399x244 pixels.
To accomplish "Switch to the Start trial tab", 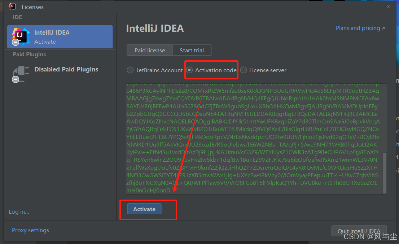I will 192,50.
